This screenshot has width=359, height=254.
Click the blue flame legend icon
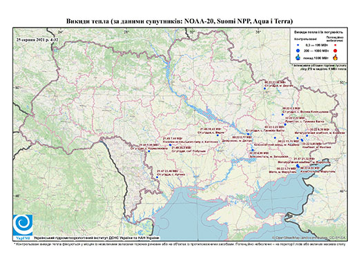(x=298, y=57)
